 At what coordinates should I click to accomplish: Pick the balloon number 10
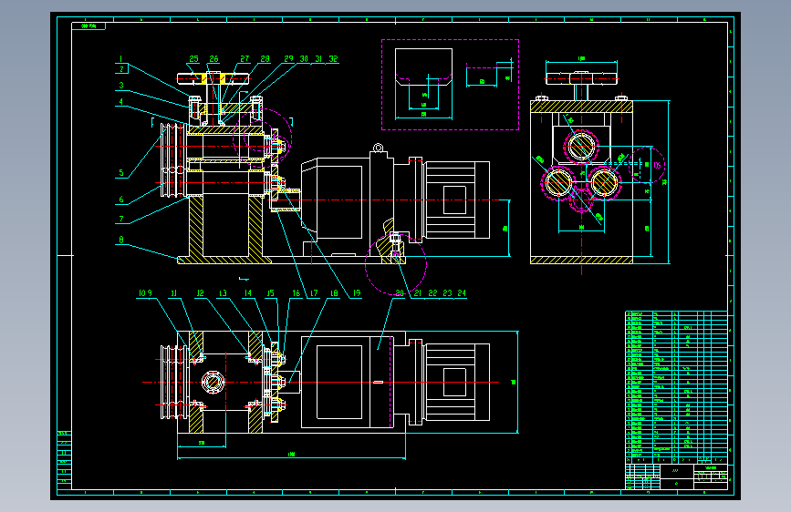[141, 292]
